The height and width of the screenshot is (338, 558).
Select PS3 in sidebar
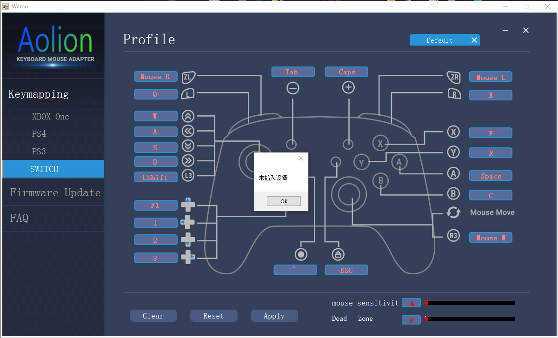pyautogui.click(x=39, y=152)
